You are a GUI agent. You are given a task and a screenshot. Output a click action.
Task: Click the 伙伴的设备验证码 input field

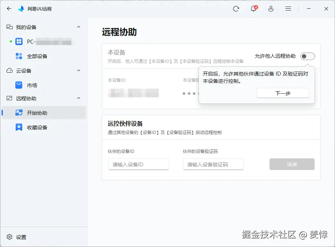click(213, 164)
